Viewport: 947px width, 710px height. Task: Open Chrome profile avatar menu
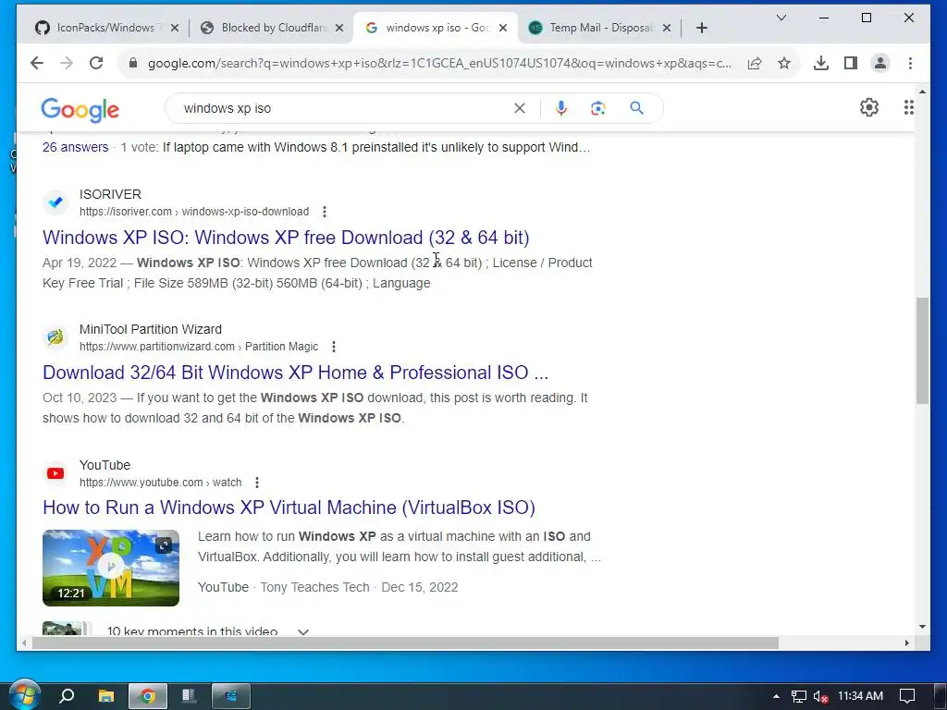point(880,63)
